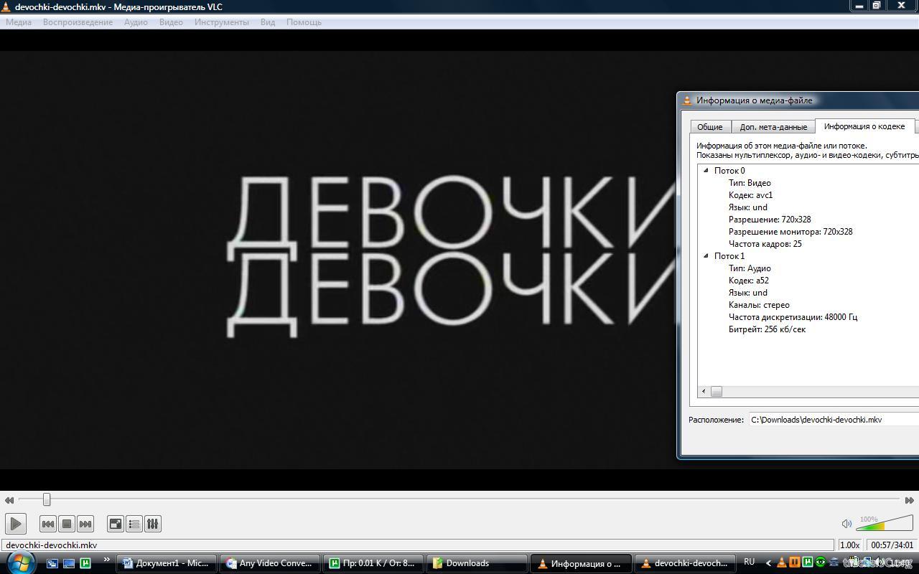
Task: Show the playlist using the list icon
Action: pos(134,524)
